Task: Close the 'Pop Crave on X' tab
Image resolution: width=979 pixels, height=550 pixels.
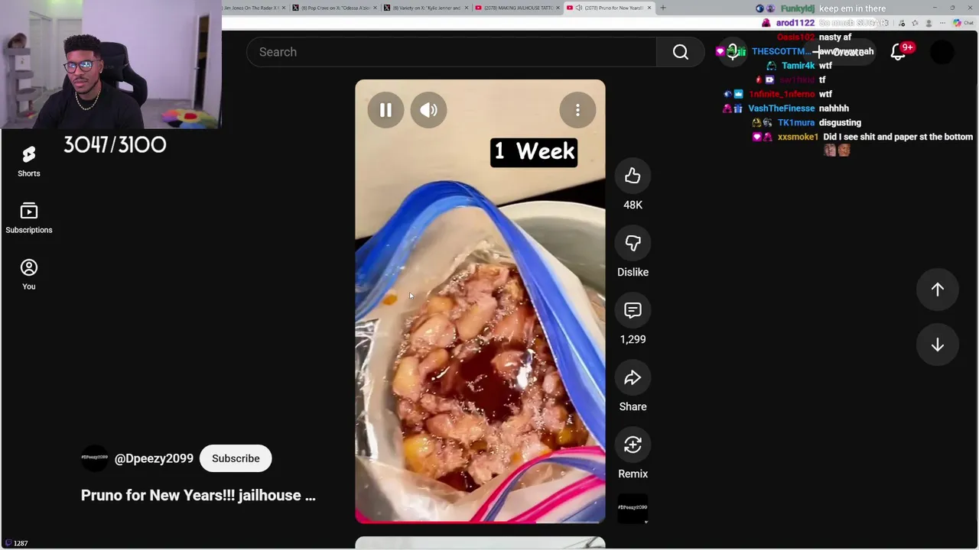Action: 375,8
